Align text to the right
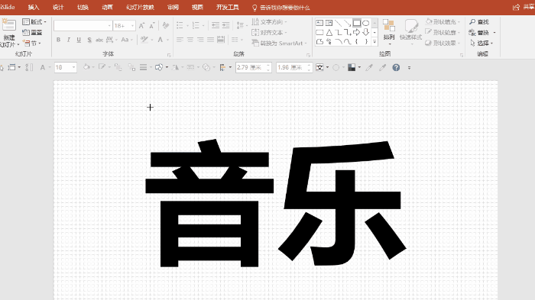The height and width of the screenshot is (300, 535). pyautogui.click(x=200, y=40)
